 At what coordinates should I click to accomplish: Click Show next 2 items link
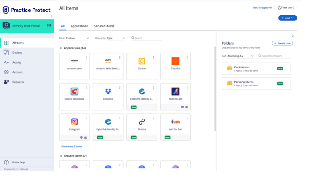[72, 147]
